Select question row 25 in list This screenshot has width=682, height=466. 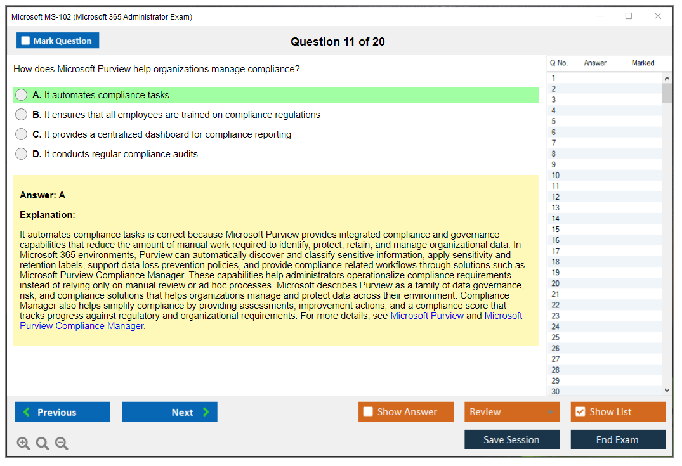click(604, 337)
